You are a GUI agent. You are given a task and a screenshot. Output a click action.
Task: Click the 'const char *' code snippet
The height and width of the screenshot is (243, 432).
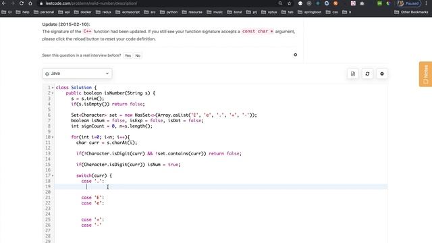(258, 32)
